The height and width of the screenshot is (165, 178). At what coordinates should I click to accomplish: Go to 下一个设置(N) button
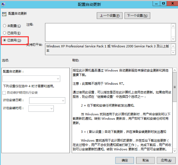pyautogui.click(x=137, y=16)
